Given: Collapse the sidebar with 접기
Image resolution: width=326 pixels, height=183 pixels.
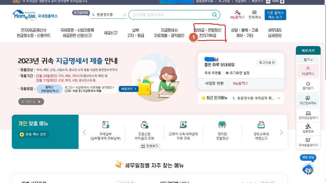Looking at the screenshot, I should [308, 59].
